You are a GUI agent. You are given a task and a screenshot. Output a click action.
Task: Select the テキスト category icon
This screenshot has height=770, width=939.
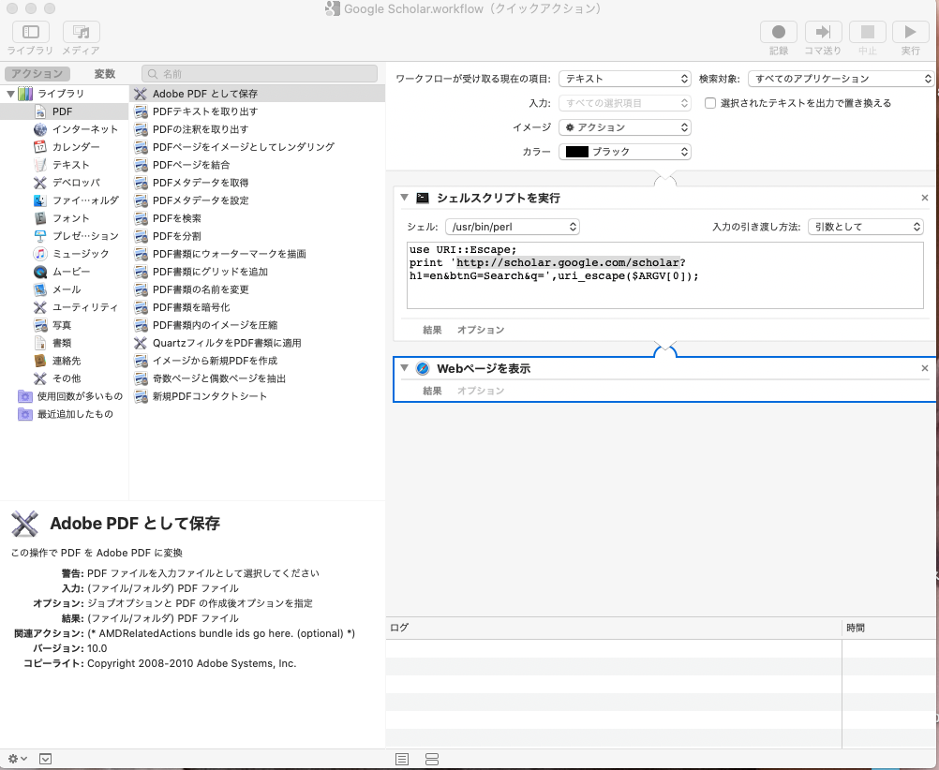point(40,165)
